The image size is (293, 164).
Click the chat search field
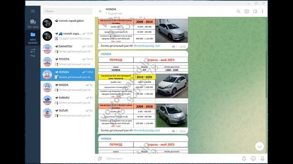pyautogui.click(x=68, y=11)
